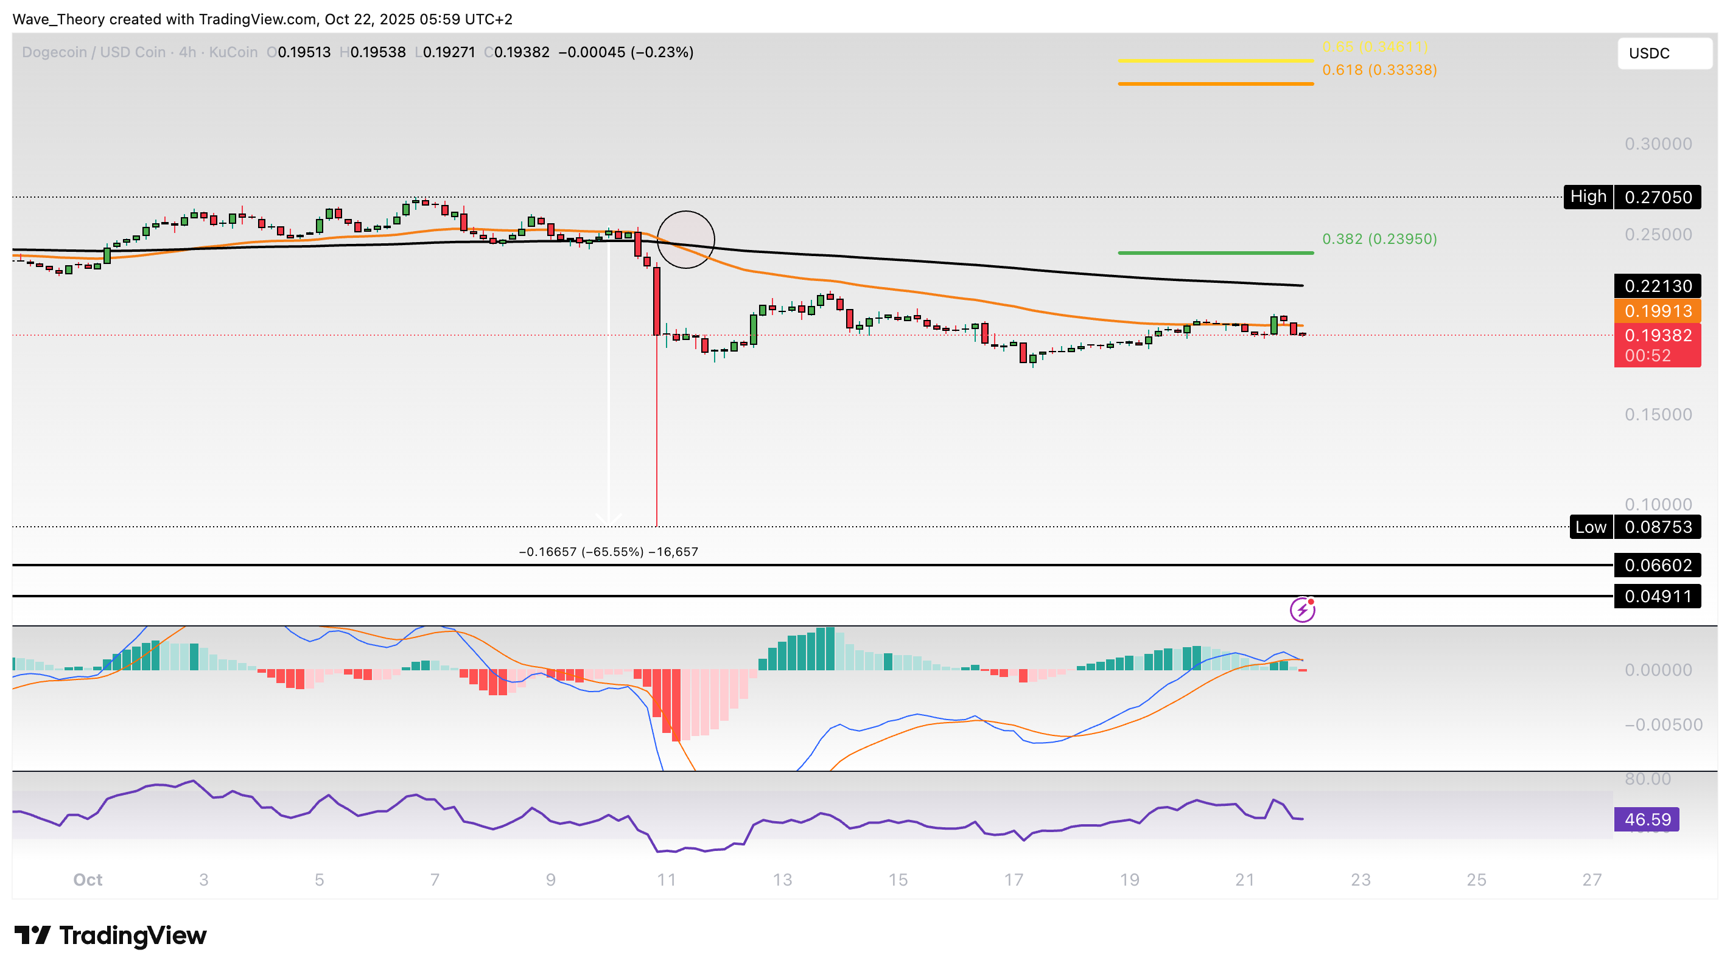The width and height of the screenshot is (1730, 972).
Task: Select the High price label 0.27050
Action: click(1656, 196)
